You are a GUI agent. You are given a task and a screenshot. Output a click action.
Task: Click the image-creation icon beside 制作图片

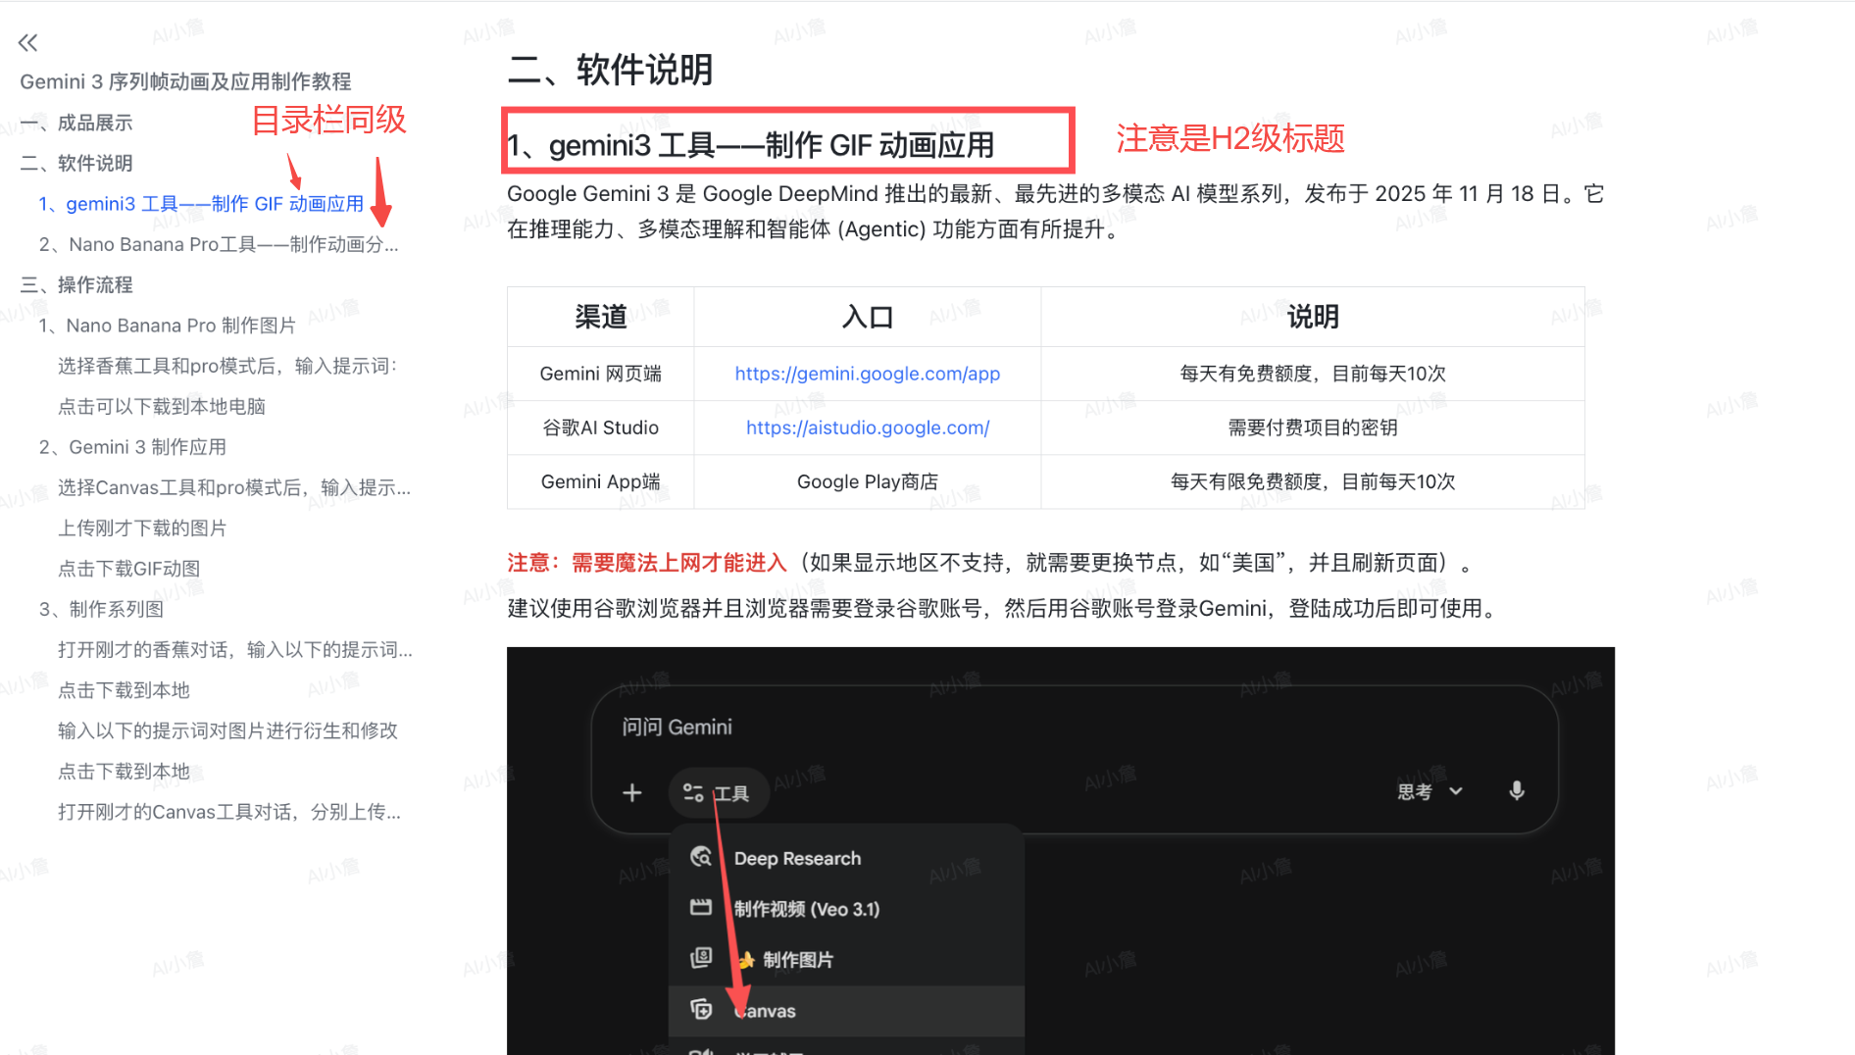click(701, 958)
